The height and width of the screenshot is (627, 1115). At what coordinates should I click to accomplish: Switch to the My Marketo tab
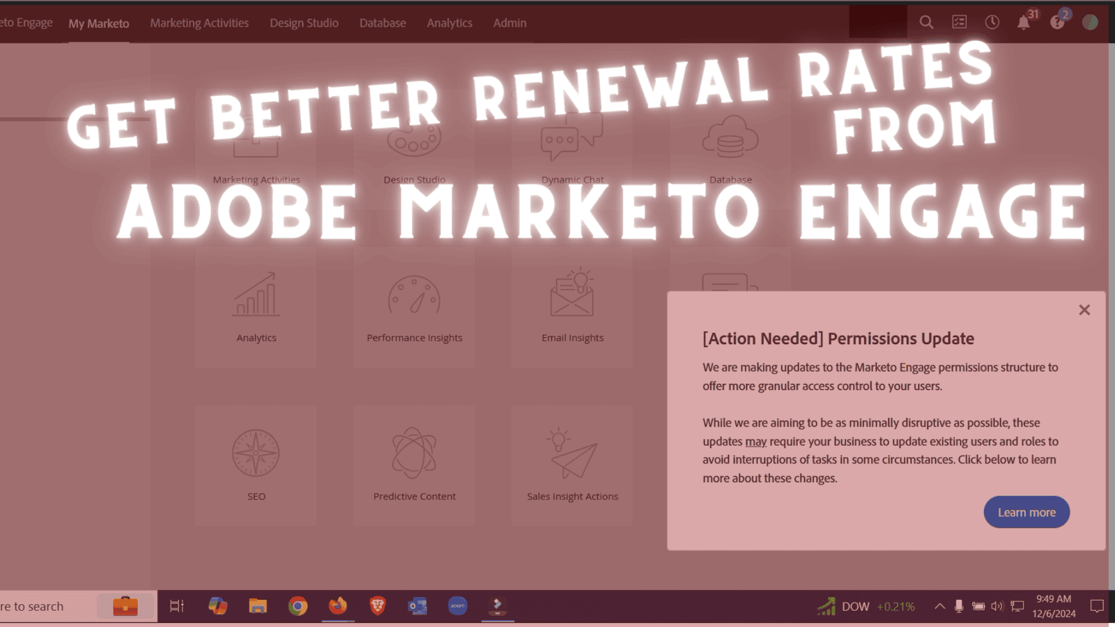[x=99, y=22]
